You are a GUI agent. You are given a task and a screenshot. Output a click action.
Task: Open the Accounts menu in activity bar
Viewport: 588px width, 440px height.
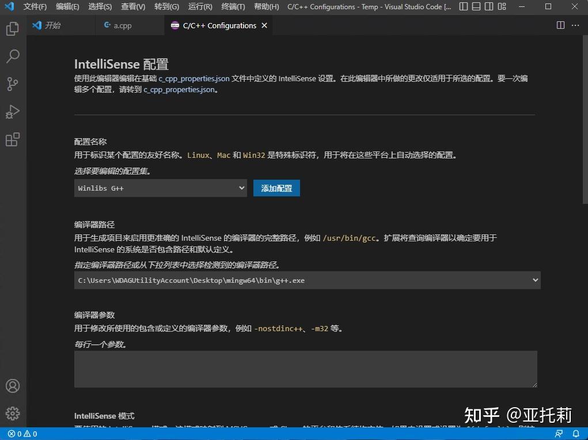[13, 386]
